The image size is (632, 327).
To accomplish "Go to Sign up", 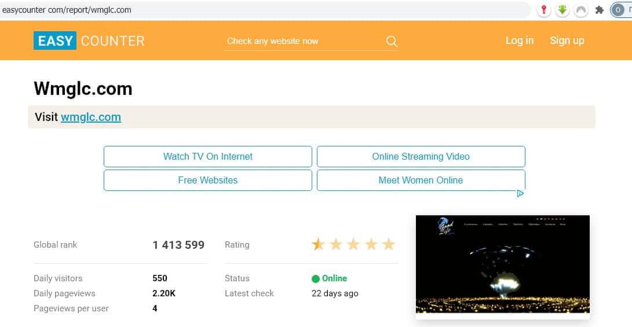I will [567, 41].
